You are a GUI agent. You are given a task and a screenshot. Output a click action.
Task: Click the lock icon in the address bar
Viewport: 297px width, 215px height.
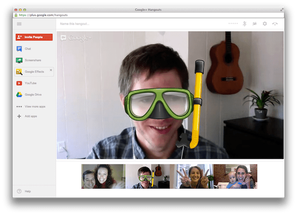pyautogui.click(x=16, y=15)
